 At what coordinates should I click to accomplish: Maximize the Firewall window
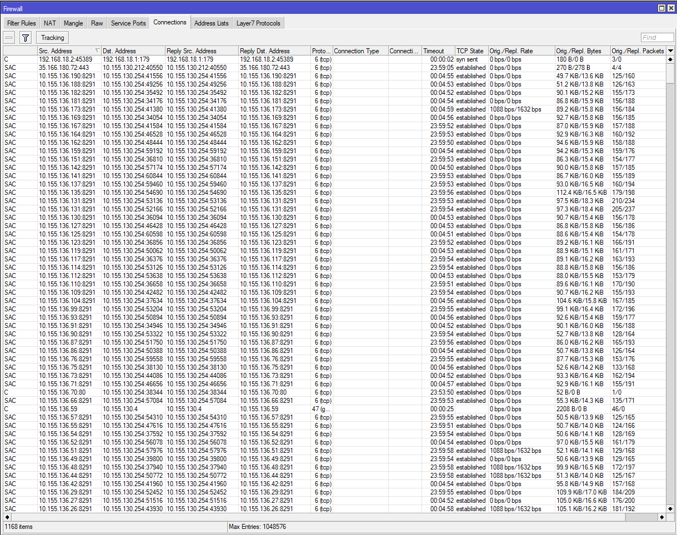pyautogui.click(x=661, y=8)
